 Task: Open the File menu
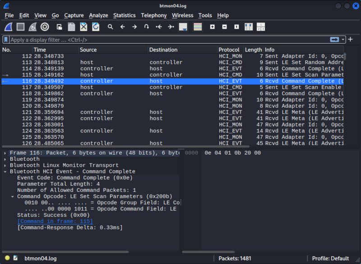click(x=9, y=15)
